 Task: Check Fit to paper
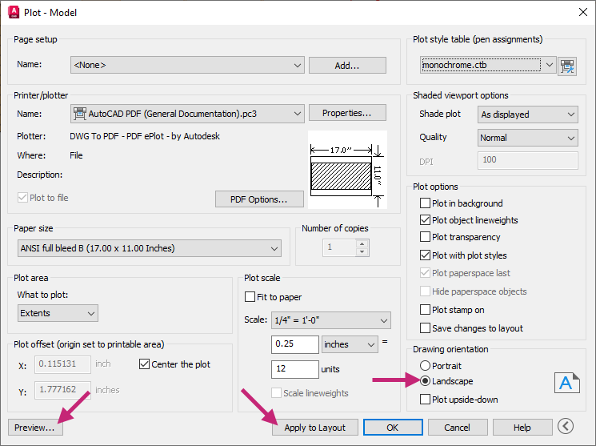pyautogui.click(x=250, y=297)
